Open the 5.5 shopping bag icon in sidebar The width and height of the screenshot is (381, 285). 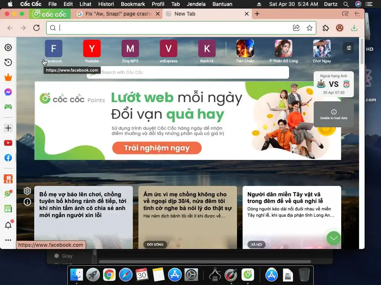[x=8, y=179]
